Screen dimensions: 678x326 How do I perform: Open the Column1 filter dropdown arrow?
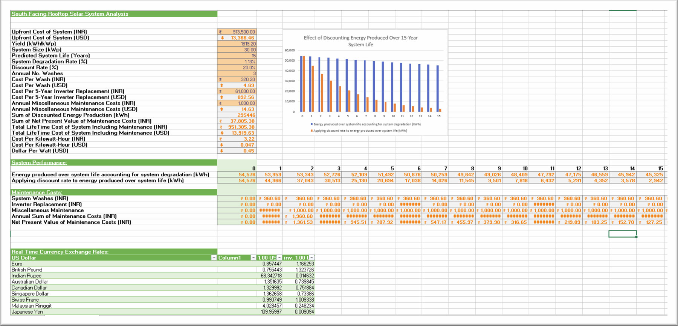(253, 258)
